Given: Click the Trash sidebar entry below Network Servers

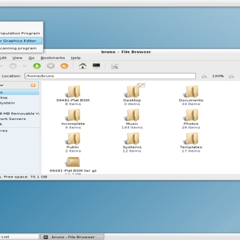Looking at the screenshot, I should click(x=20, y=124).
